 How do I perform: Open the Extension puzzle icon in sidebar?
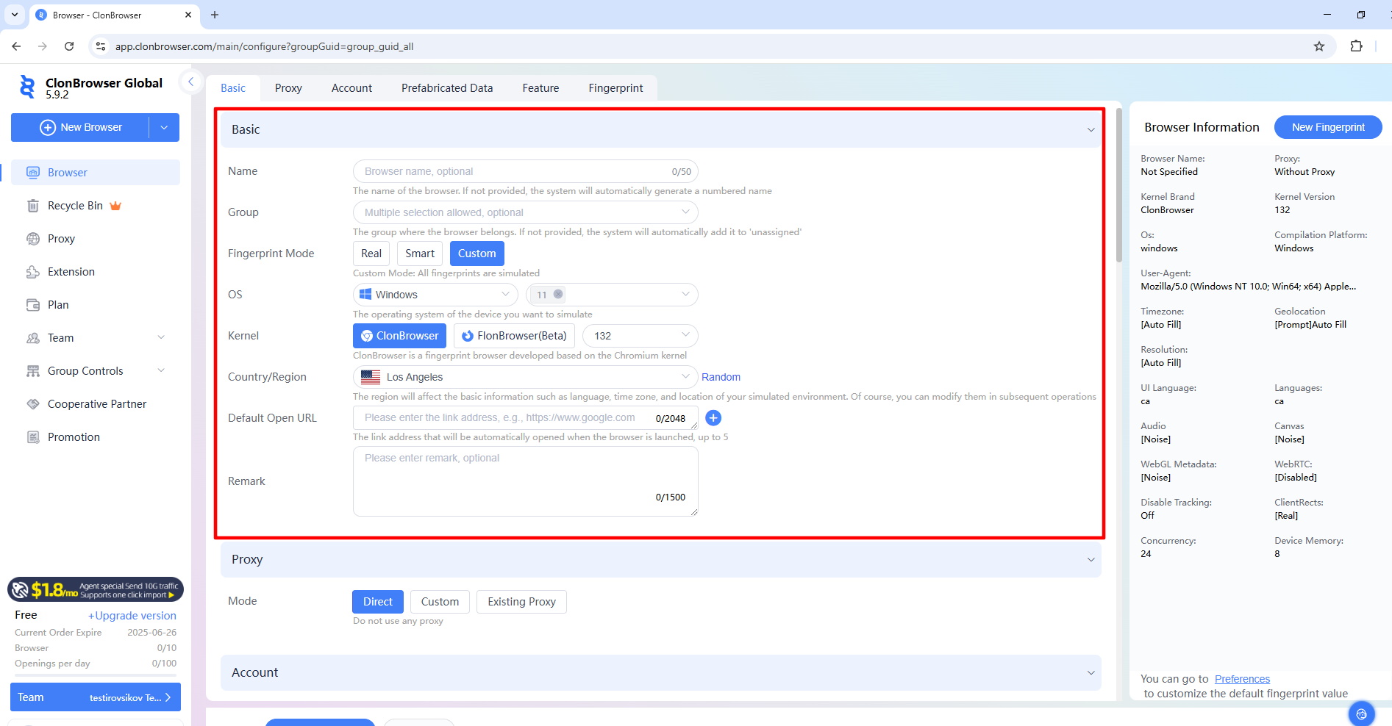pyautogui.click(x=33, y=272)
